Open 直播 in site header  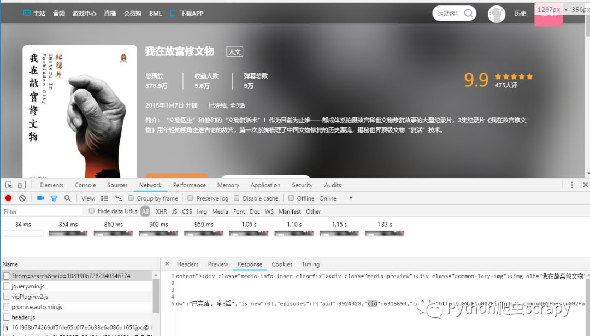pos(110,14)
